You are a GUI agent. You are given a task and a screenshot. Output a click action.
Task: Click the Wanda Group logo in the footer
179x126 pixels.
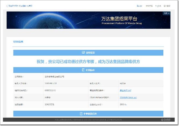pyautogui.click(x=166, y=120)
